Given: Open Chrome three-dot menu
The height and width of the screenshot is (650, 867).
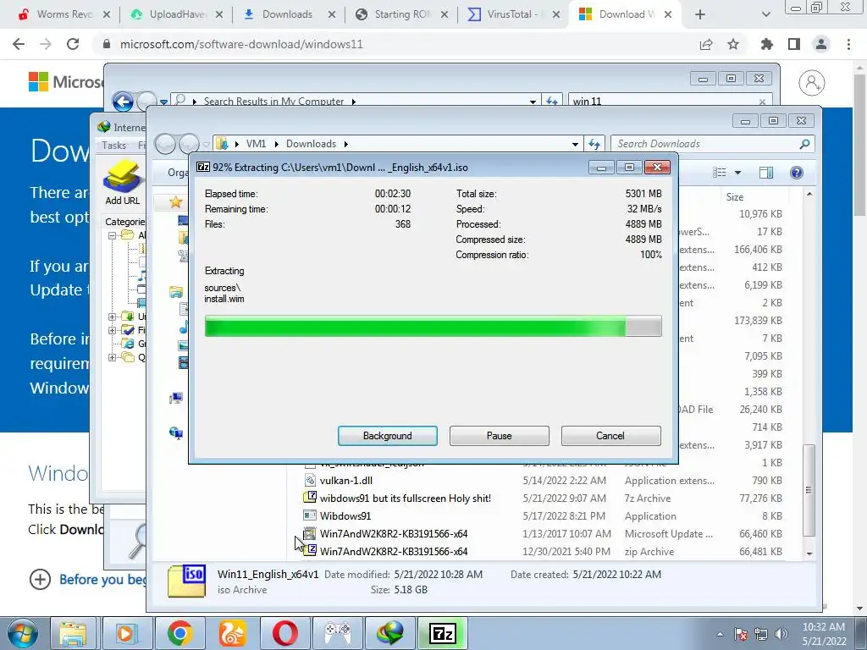Looking at the screenshot, I should [848, 44].
